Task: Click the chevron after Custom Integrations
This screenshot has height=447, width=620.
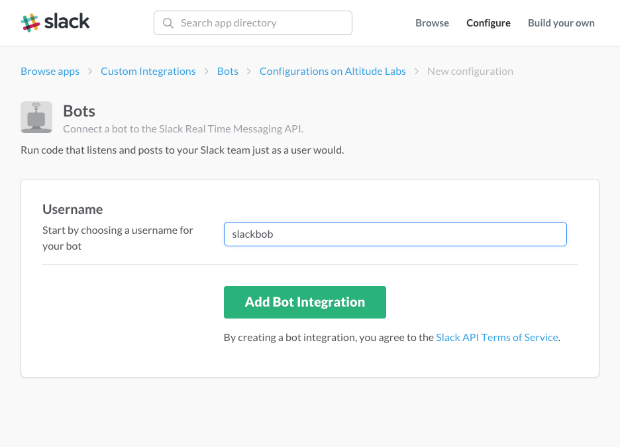Action: (x=207, y=72)
